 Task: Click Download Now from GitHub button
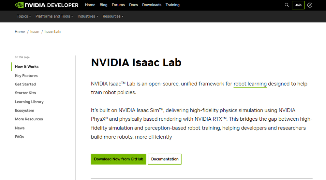click(x=118, y=159)
